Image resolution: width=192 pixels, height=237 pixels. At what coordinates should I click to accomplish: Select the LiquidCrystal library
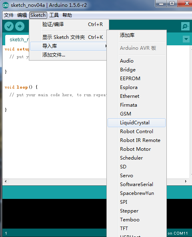tap(136, 123)
